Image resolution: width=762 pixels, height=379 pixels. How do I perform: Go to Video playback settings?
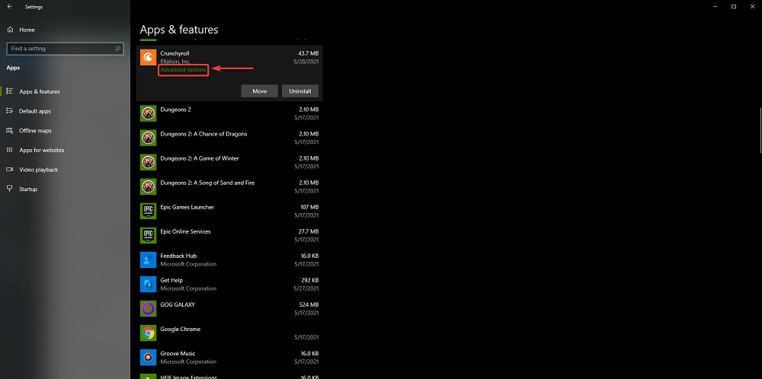pyautogui.click(x=38, y=170)
